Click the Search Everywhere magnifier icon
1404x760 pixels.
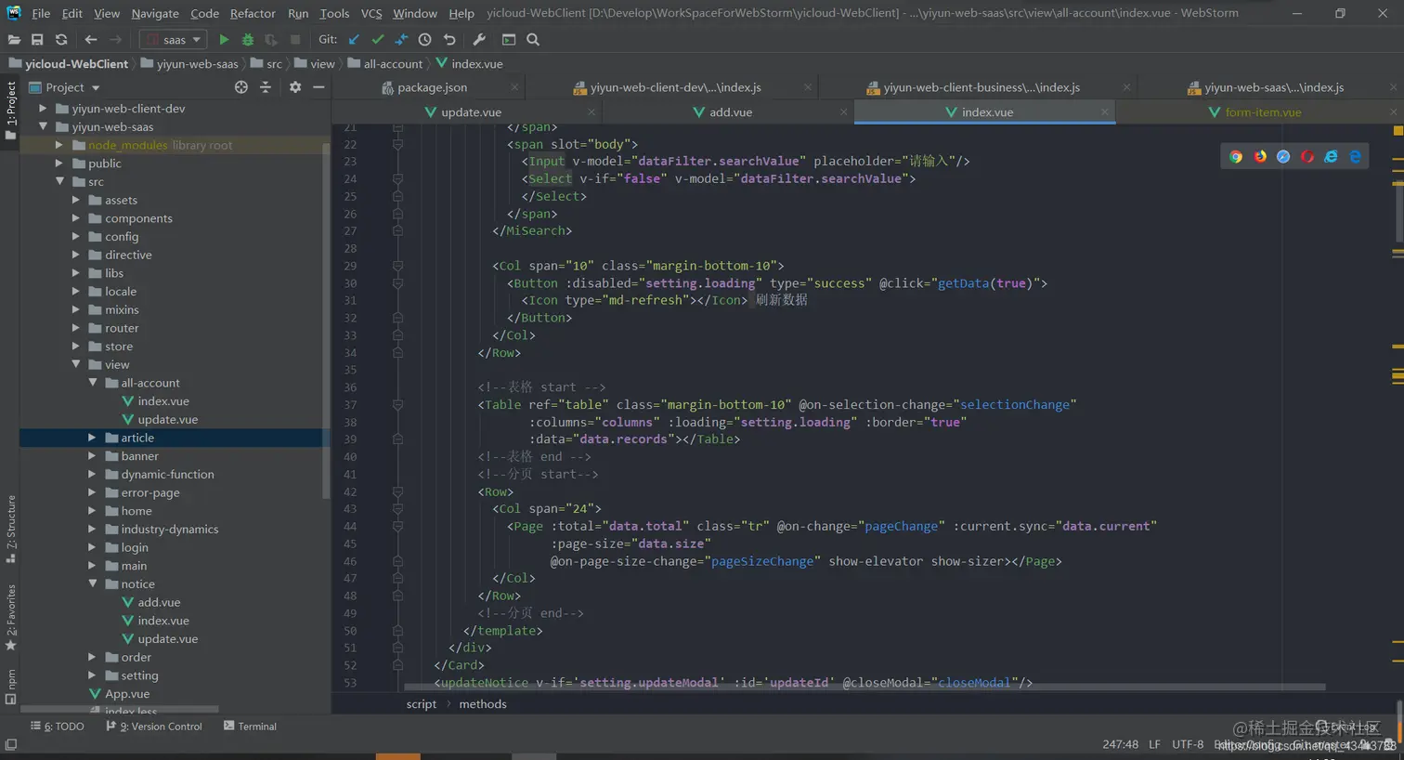coord(533,40)
